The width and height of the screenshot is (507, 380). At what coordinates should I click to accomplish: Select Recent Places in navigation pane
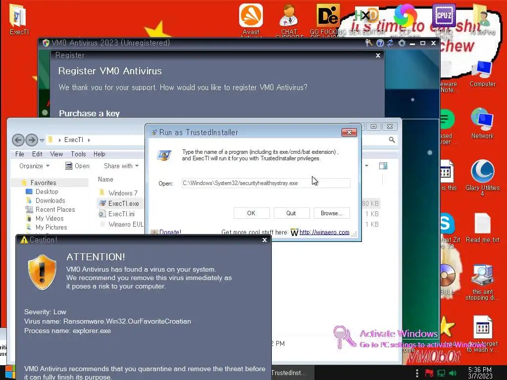pyautogui.click(x=55, y=209)
